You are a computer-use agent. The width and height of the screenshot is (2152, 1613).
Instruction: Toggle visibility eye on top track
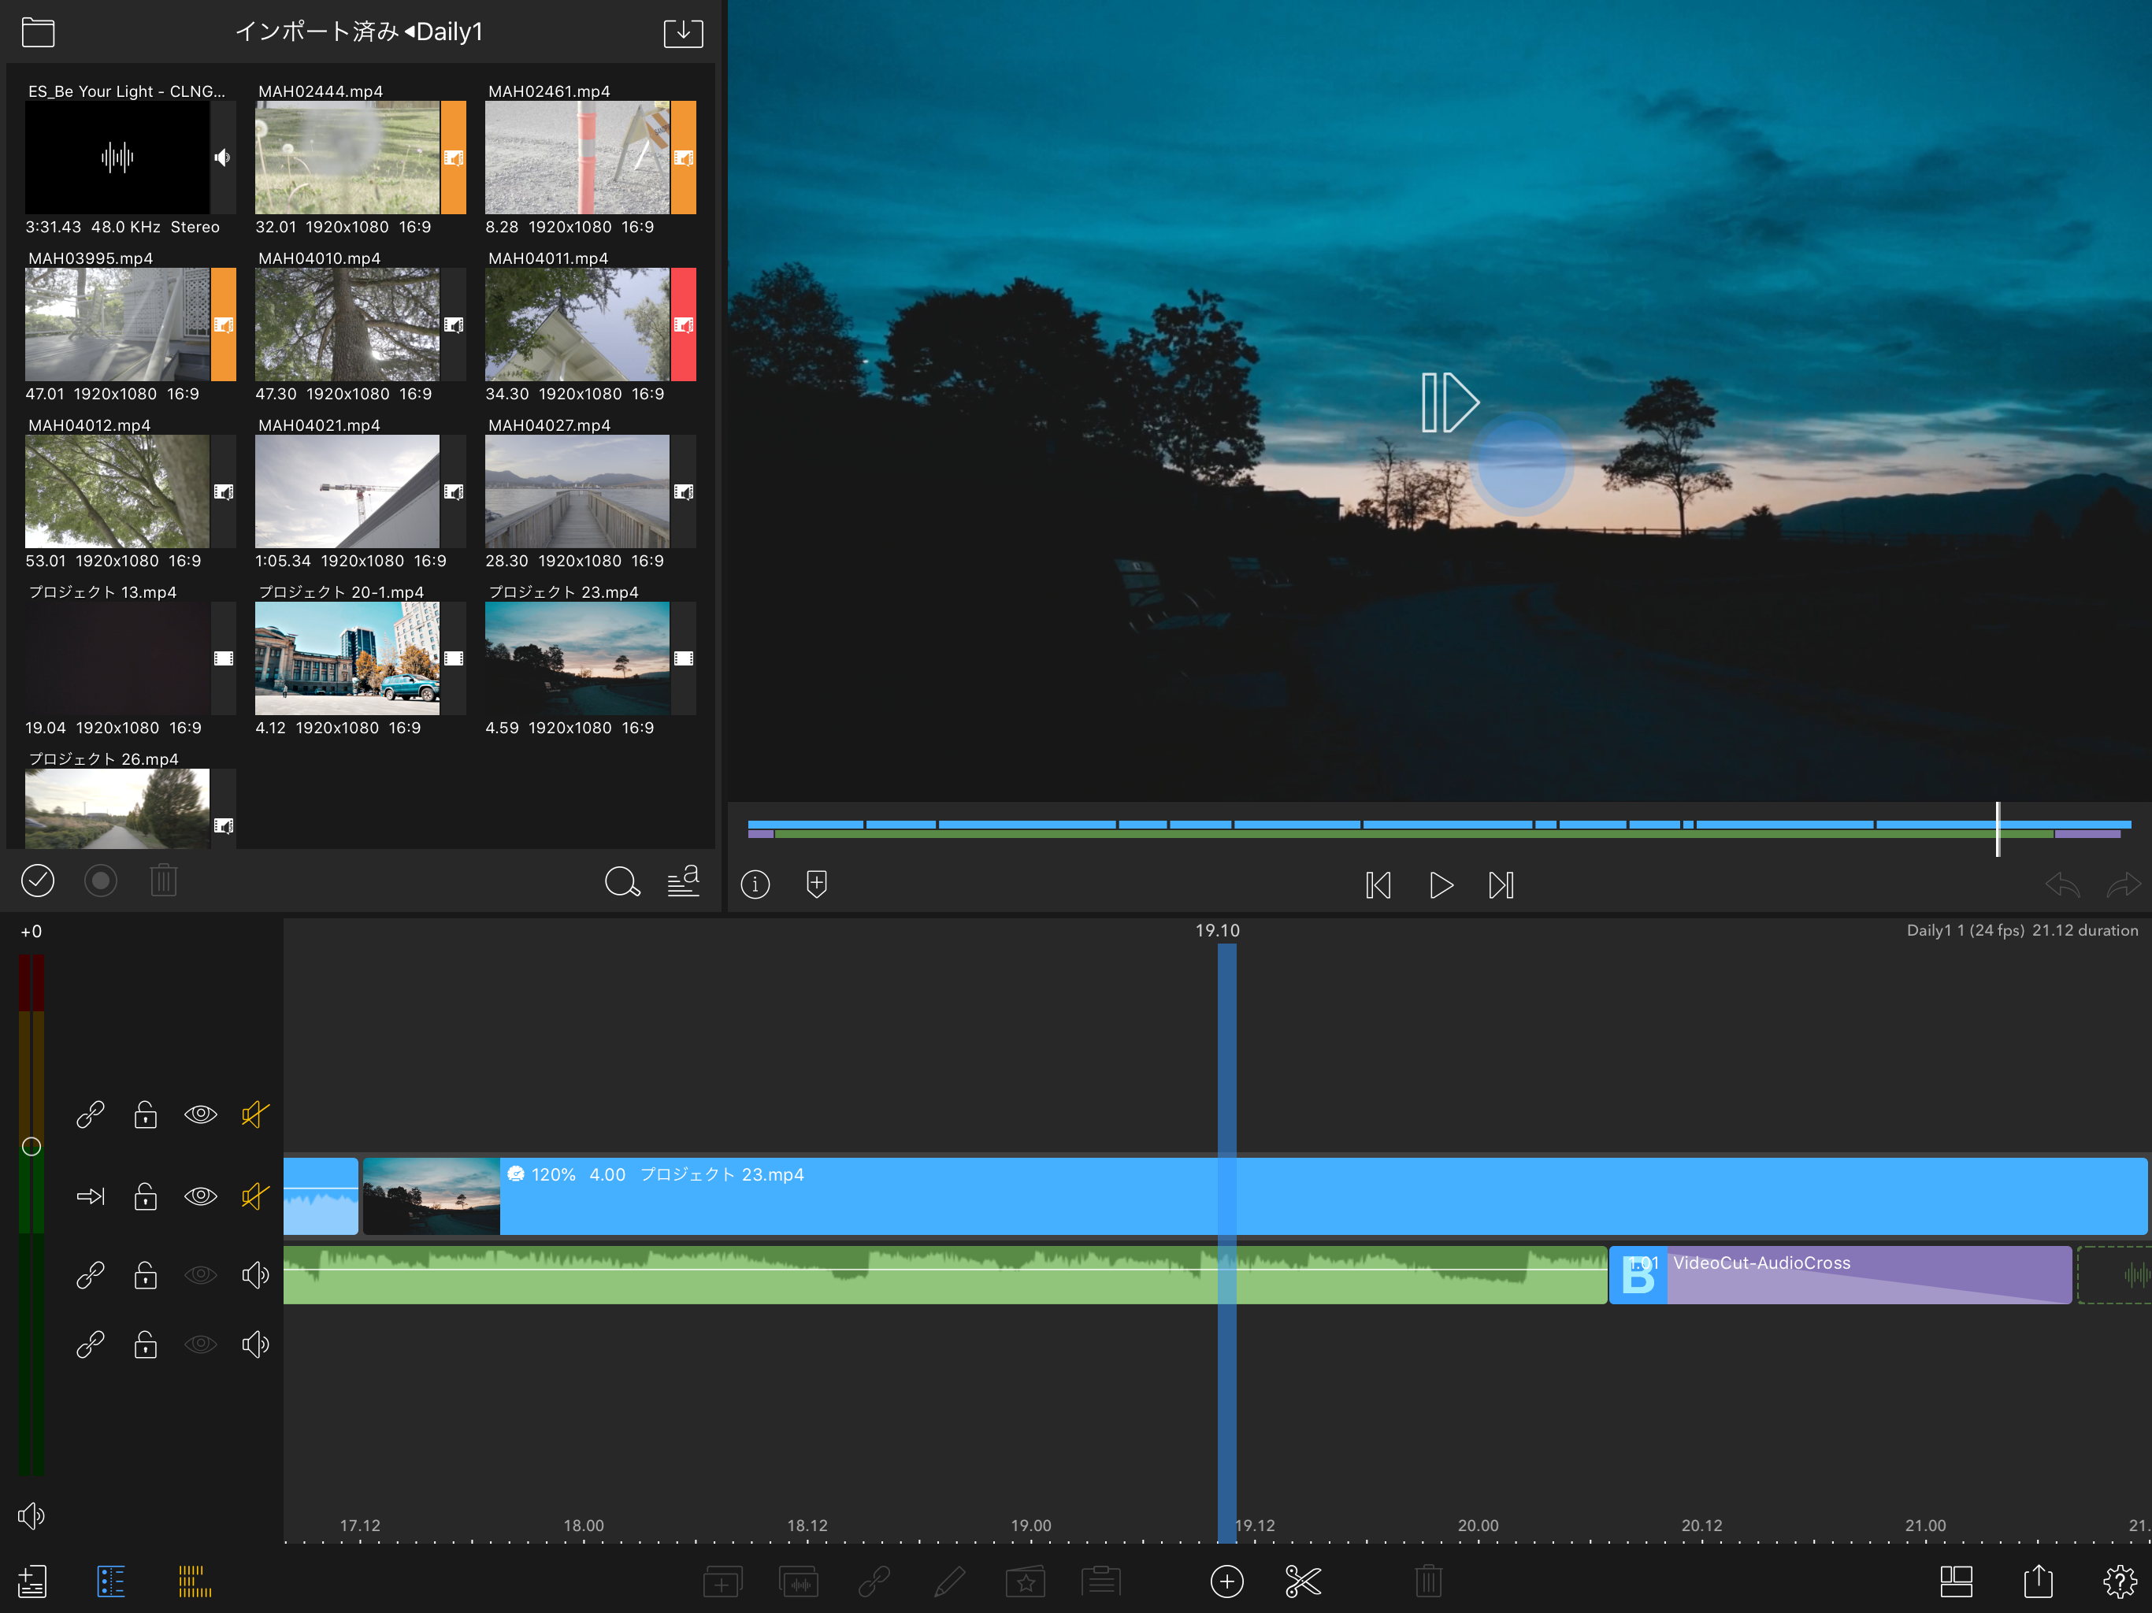[200, 1114]
